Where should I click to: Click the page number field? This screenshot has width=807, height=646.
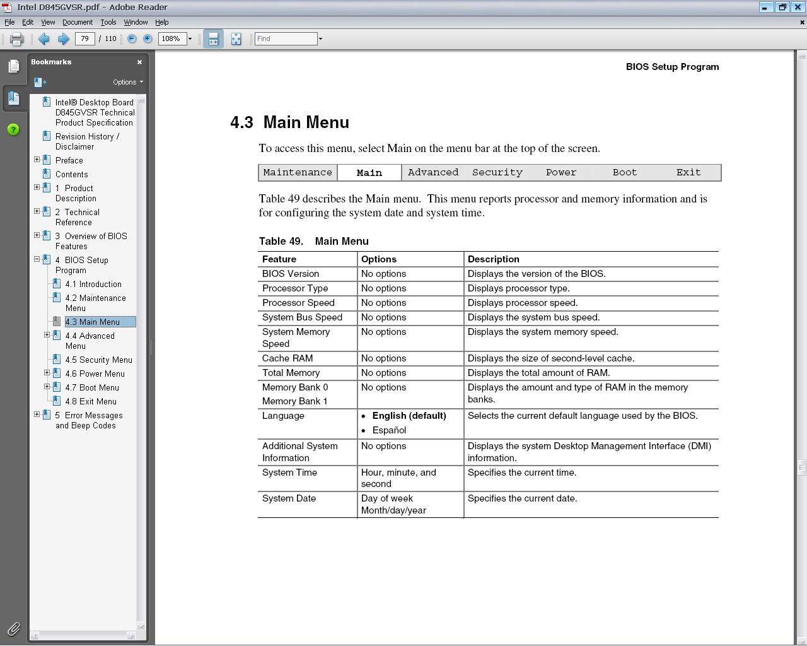[84, 38]
